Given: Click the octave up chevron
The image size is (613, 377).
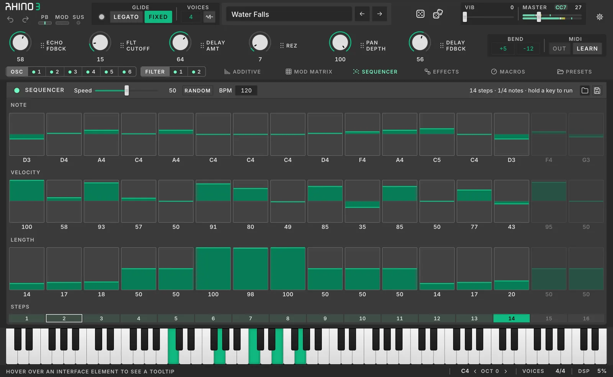Looking at the screenshot, I should [506, 371].
